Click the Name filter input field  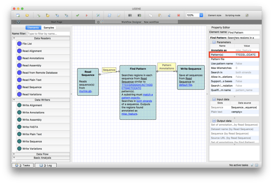48,33
